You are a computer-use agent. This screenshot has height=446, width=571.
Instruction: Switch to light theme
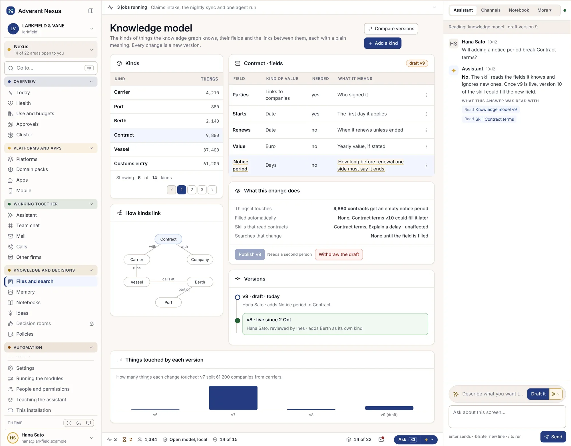[x=69, y=423]
